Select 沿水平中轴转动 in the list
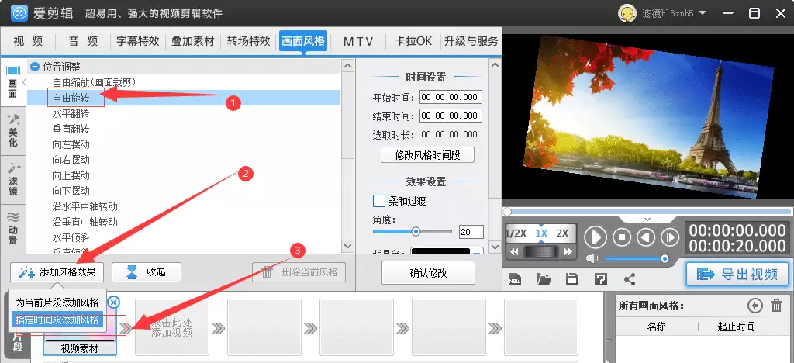 [85, 206]
